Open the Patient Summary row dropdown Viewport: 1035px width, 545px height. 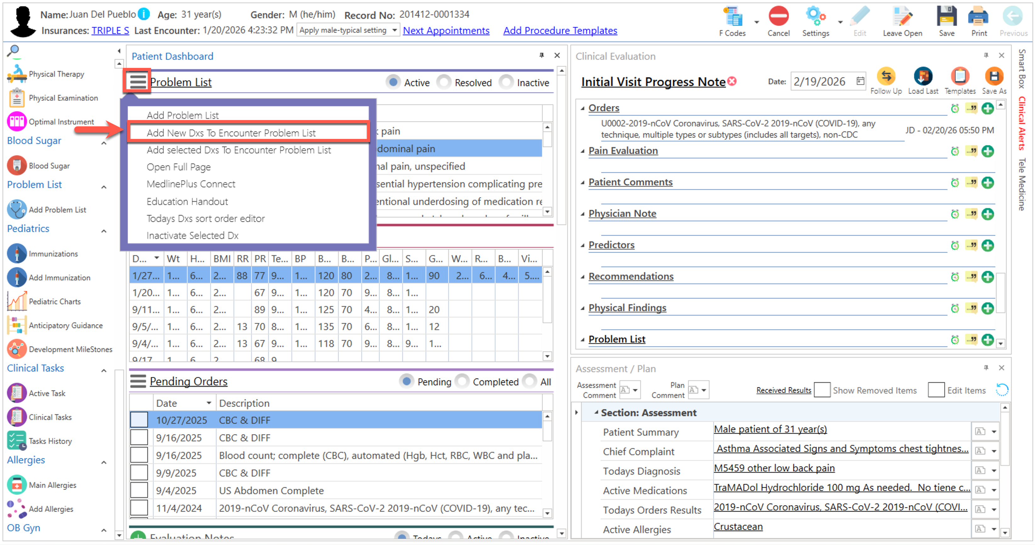click(x=994, y=432)
